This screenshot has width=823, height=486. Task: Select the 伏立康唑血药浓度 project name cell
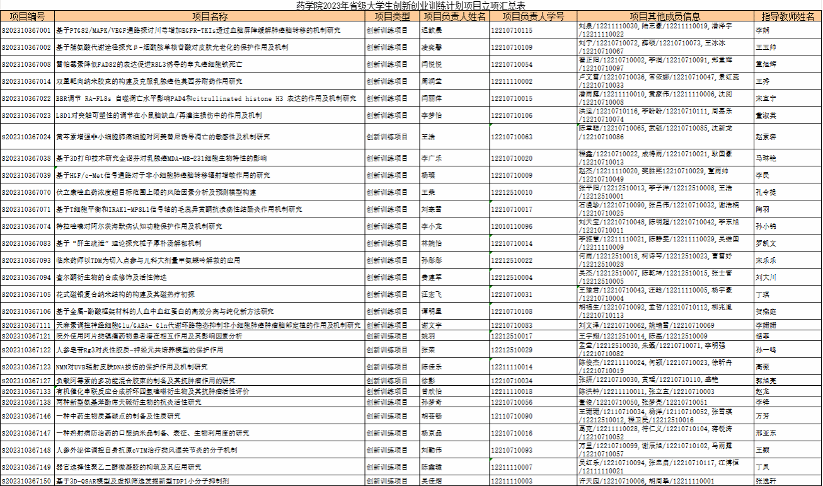(210, 192)
